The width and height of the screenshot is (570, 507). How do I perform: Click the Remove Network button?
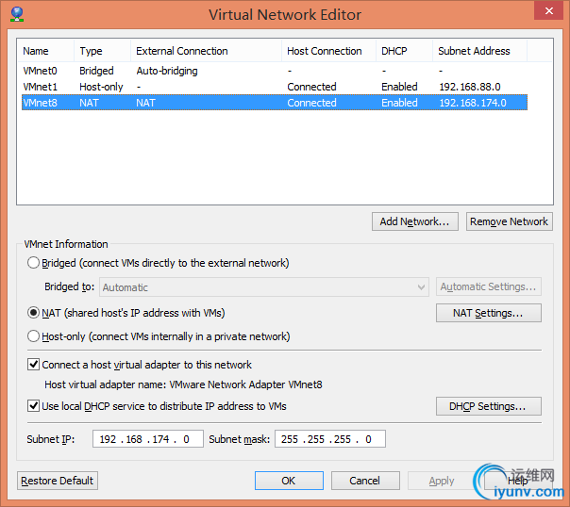pyautogui.click(x=510, y=221)
